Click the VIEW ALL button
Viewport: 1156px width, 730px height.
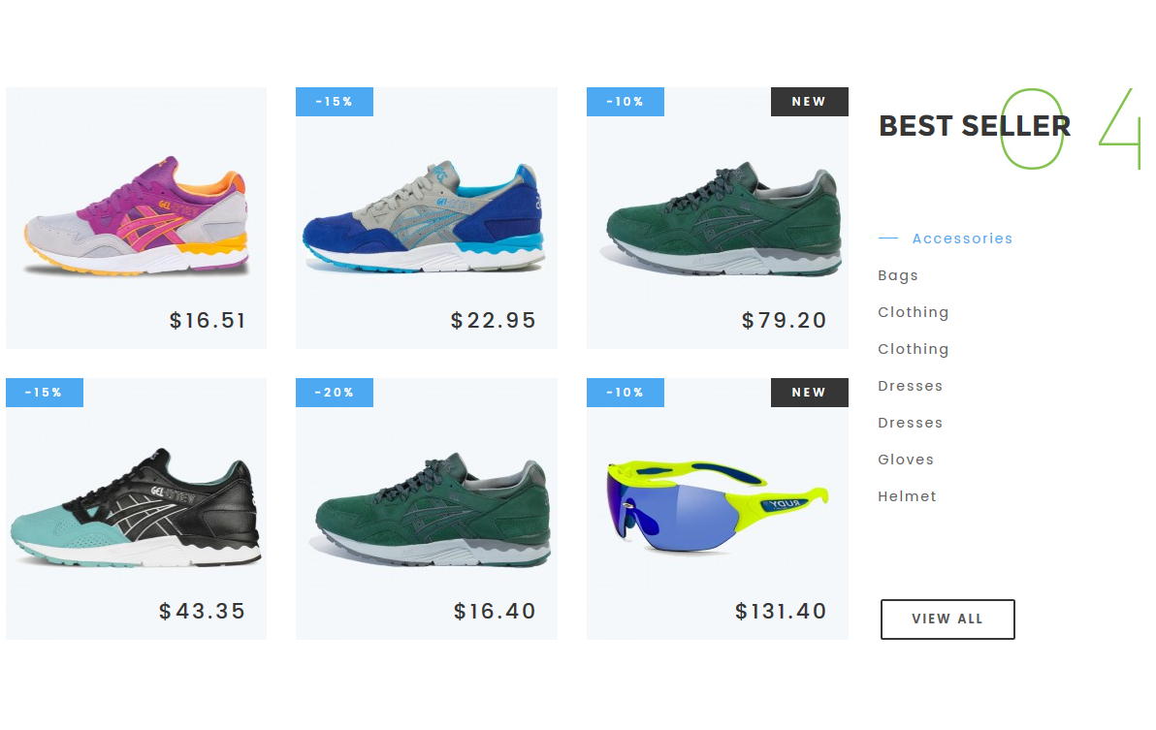[x=947, y=619]
